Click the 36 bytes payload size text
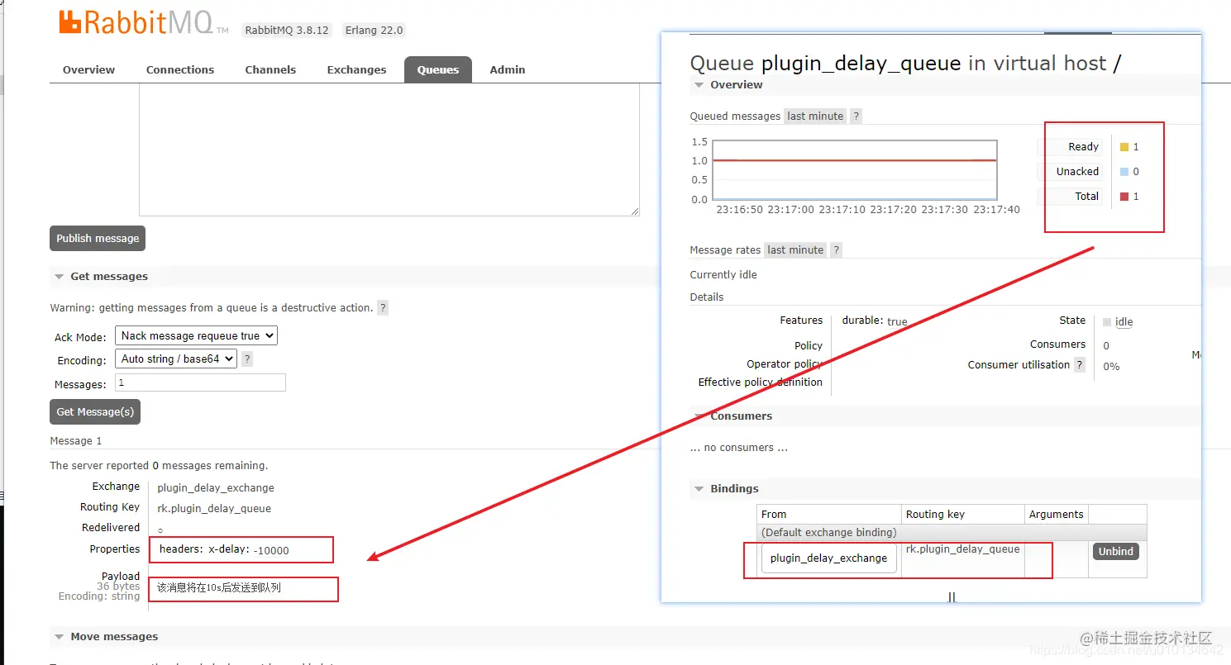The image size is (1231, 665). coord(118,586)
